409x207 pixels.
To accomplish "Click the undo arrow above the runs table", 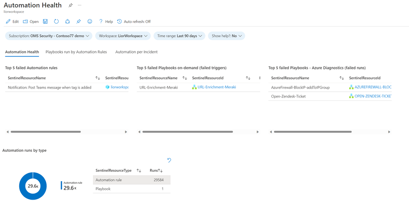I will tap(169, 160).
